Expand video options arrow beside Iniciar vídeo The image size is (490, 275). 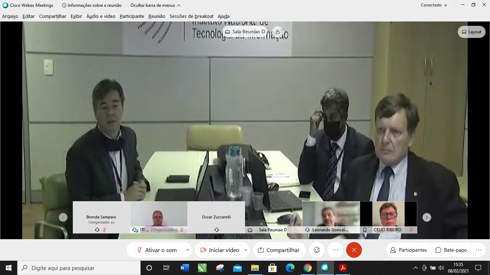point(246,250)
